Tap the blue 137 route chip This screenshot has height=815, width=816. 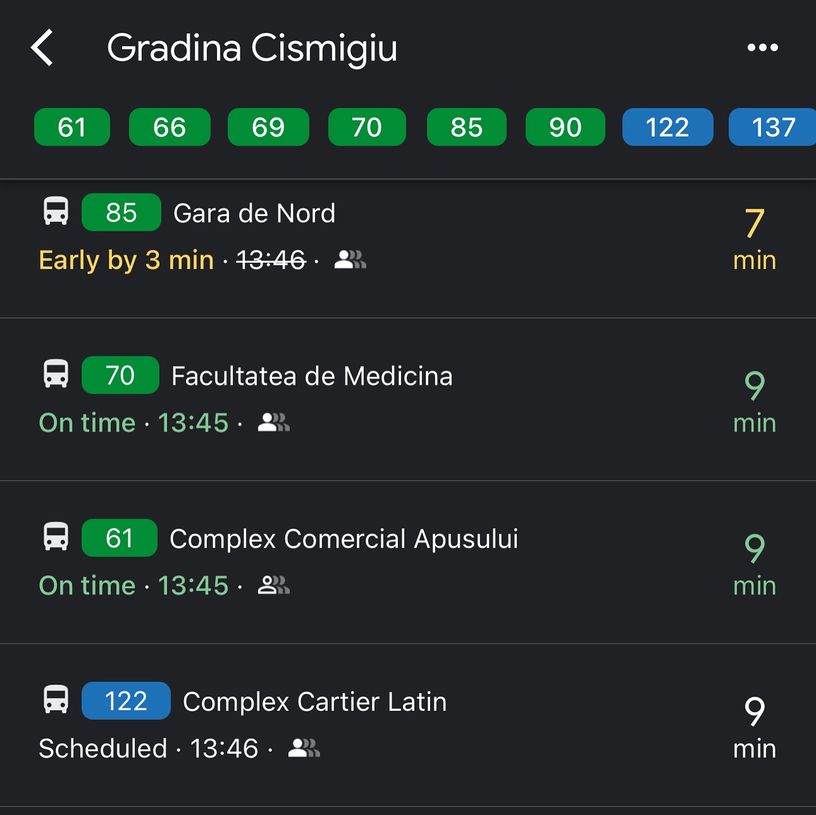click(772, 127)
